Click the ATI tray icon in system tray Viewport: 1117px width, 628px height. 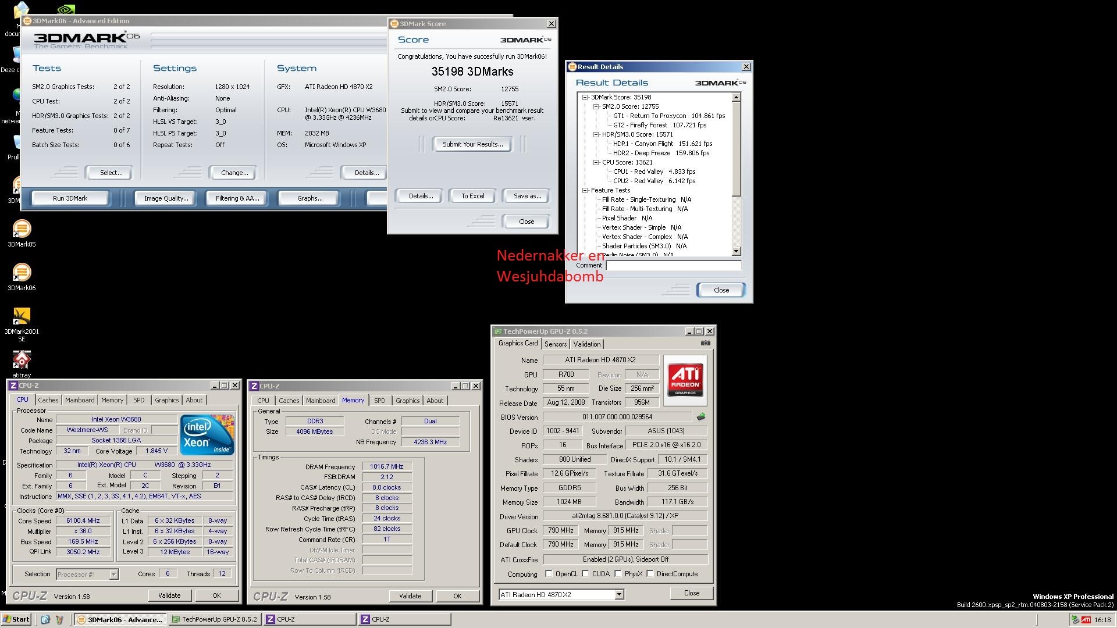(x=1086, y=620)
